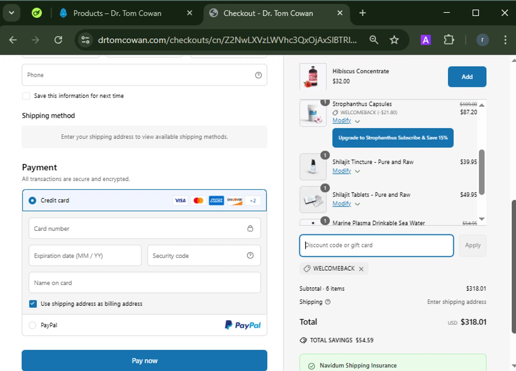Toggle the Navidum Shipping Insurance checkmark

[x=311, y=366]
